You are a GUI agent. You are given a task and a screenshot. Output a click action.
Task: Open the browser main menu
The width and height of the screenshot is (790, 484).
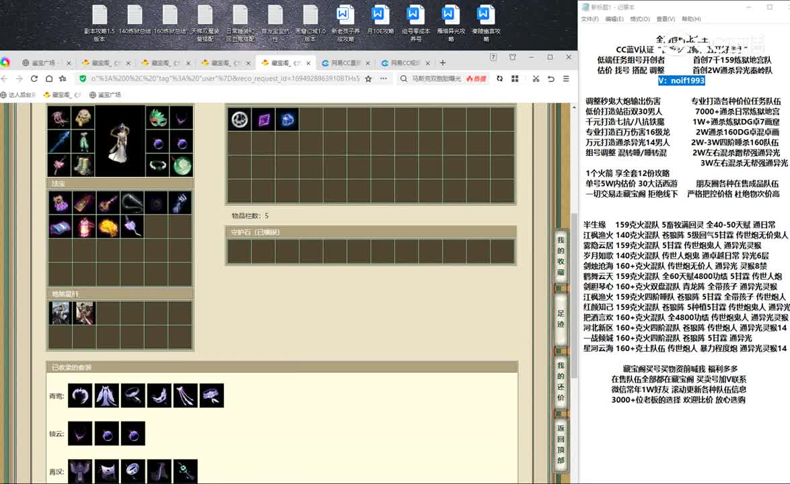point(566,79)
